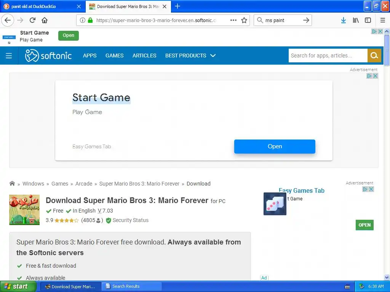Click the URL address bar
Viewport: 390px width, 292px height.
pos(156,20)
